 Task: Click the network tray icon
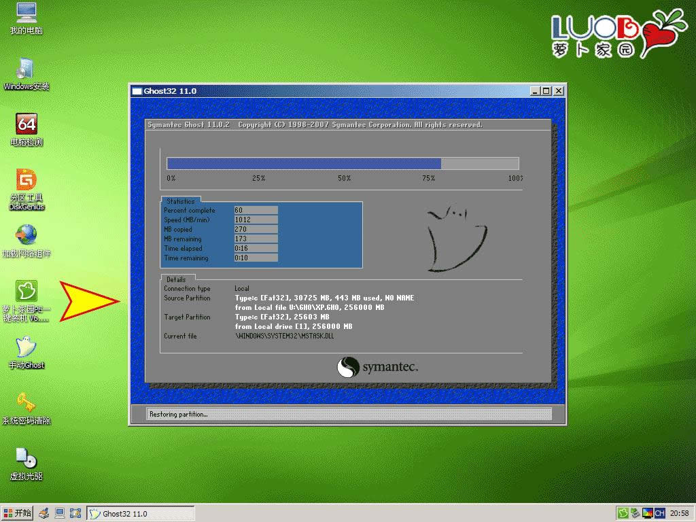click(x=636, y=514)
